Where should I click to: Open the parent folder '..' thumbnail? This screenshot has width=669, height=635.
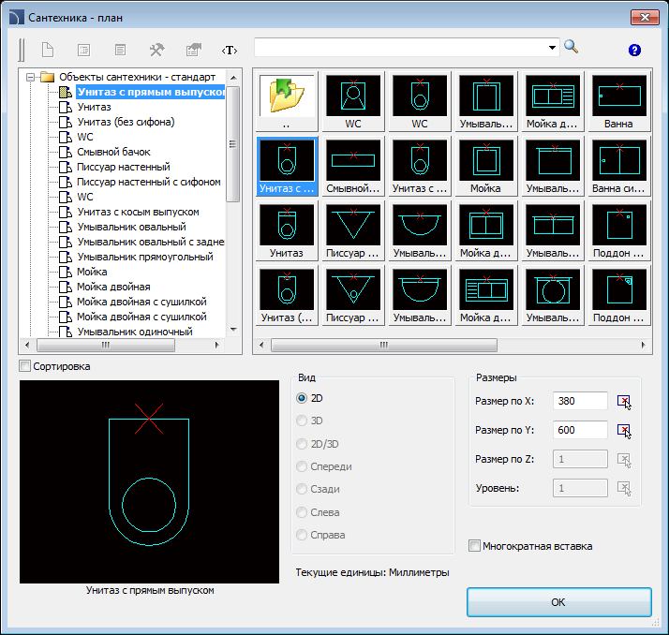pos(287,101)
